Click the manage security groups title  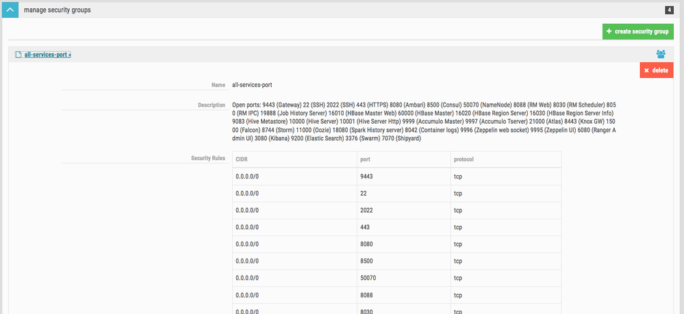(x=57, y=10)
